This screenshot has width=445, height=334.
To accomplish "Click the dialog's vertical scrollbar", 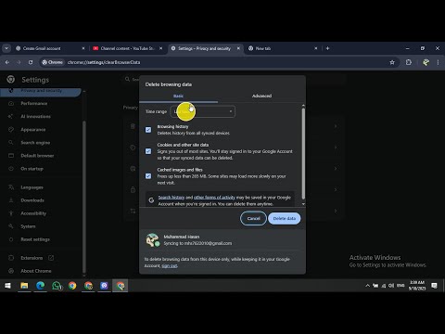I will pos(303,153).
